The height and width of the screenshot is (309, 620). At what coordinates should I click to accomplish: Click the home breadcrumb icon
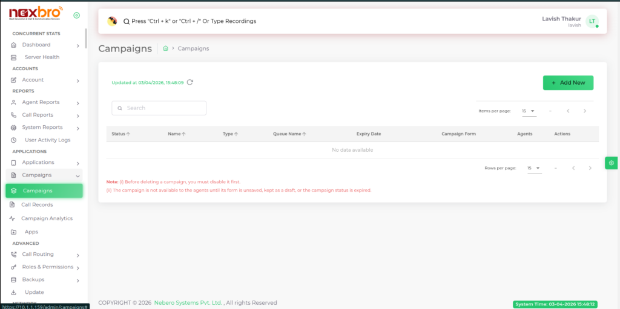tap(165, 48)
